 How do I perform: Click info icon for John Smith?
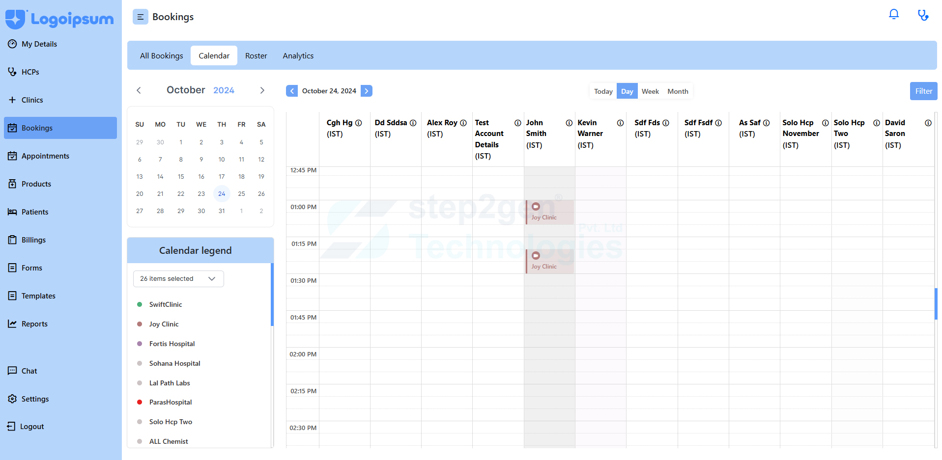(569, 123)
